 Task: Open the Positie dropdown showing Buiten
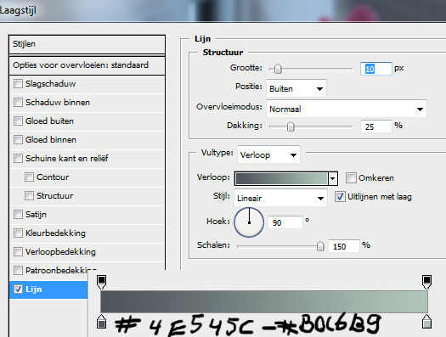(x=296, y=88)
